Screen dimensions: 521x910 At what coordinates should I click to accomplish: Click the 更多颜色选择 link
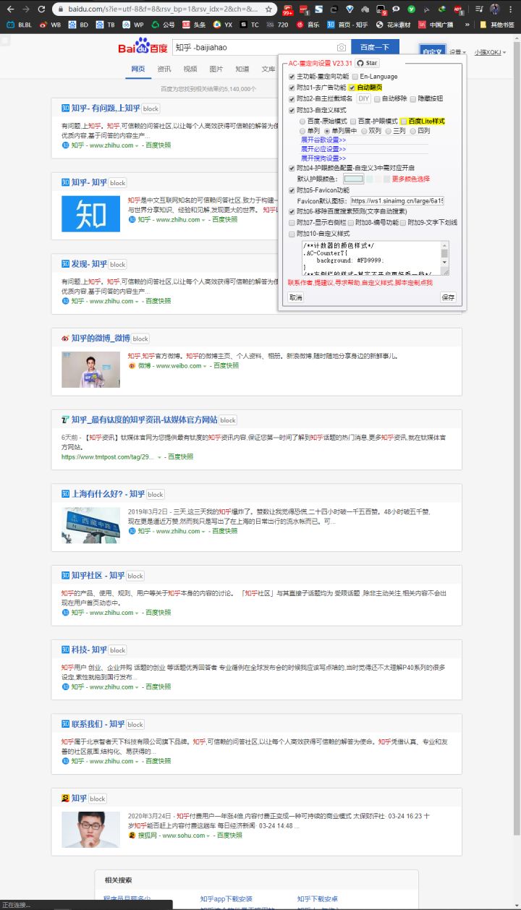(411, 179)
